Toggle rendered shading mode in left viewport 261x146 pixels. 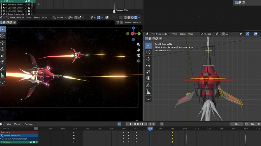click(136, 18)
